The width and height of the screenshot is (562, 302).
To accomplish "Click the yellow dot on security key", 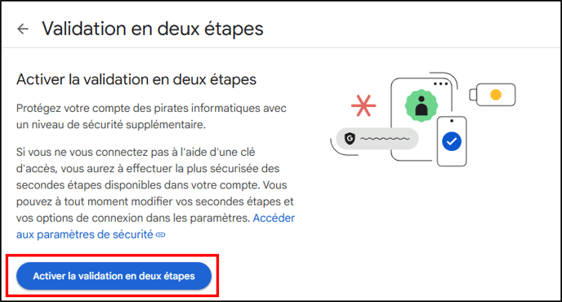I will point(496,95).
